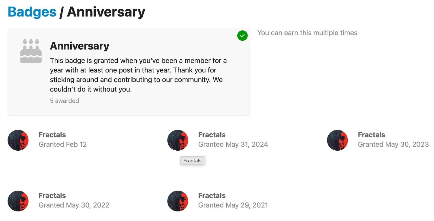Click the "Granted Feb 12" date text

click(63, 145)
